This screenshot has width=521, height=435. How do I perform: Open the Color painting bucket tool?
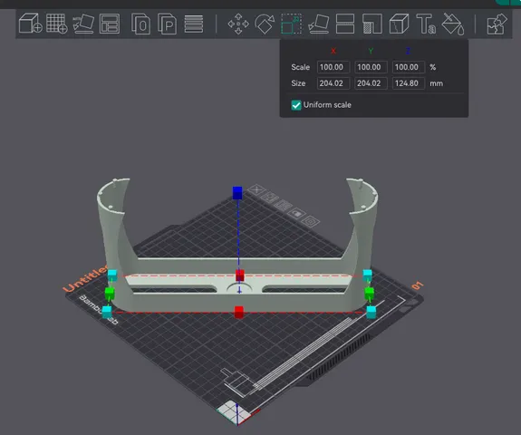pos(453,24)
